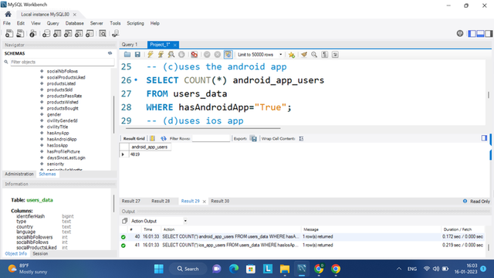Image resolution: width=494 pixels, height=278 pixels.
Task: Select output row 41 ios_app_users query
Action: pyautogui.click(x=303, y=246)
